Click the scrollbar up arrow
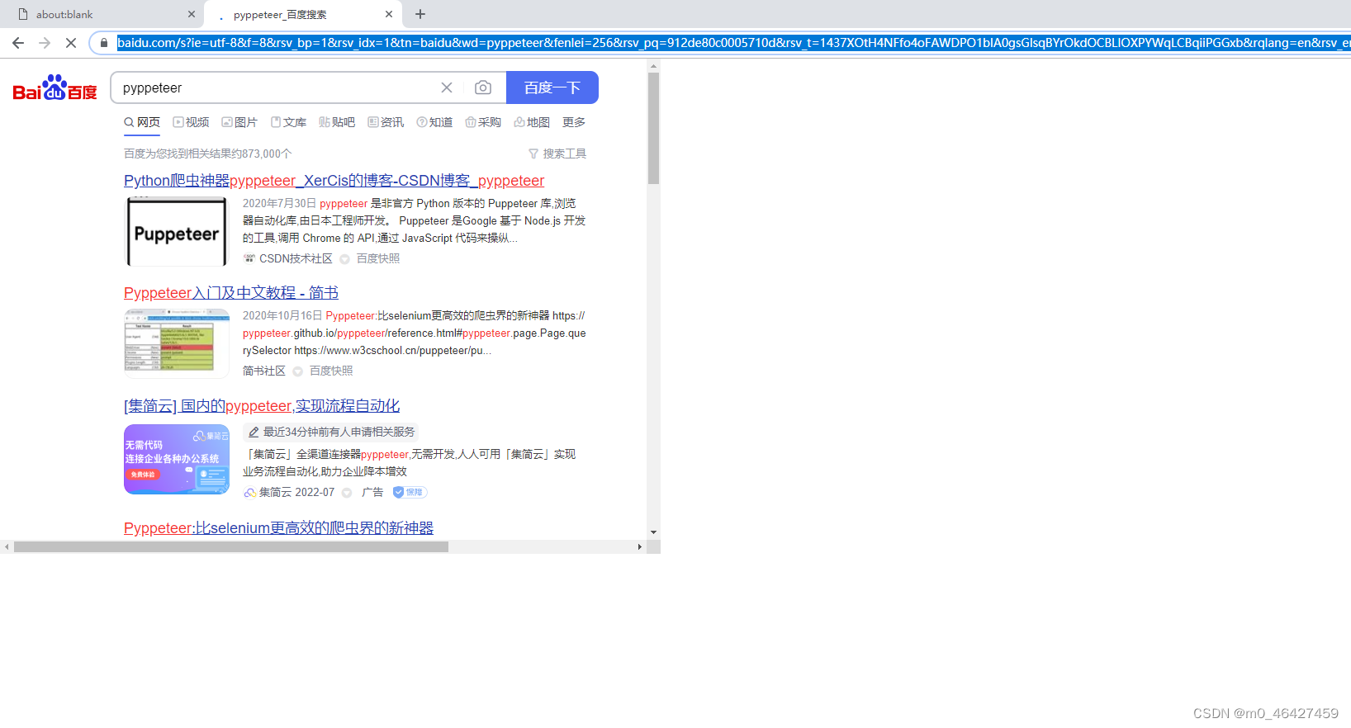1351x728 pixels. coord(653,65)
